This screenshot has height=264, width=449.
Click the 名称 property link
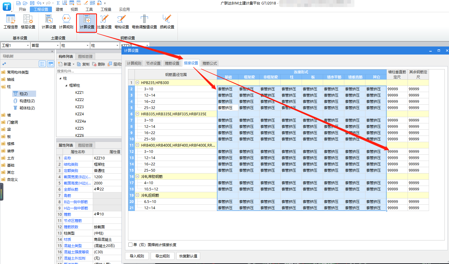(x=67, y=158)
